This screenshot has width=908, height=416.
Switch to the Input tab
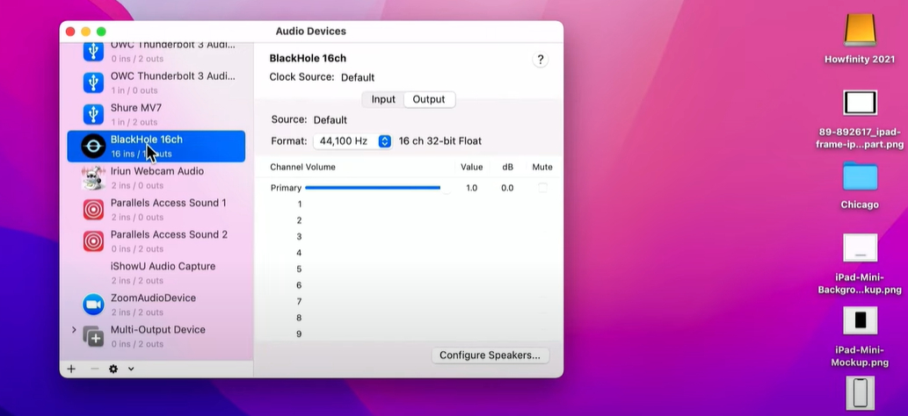coord(382,99)
